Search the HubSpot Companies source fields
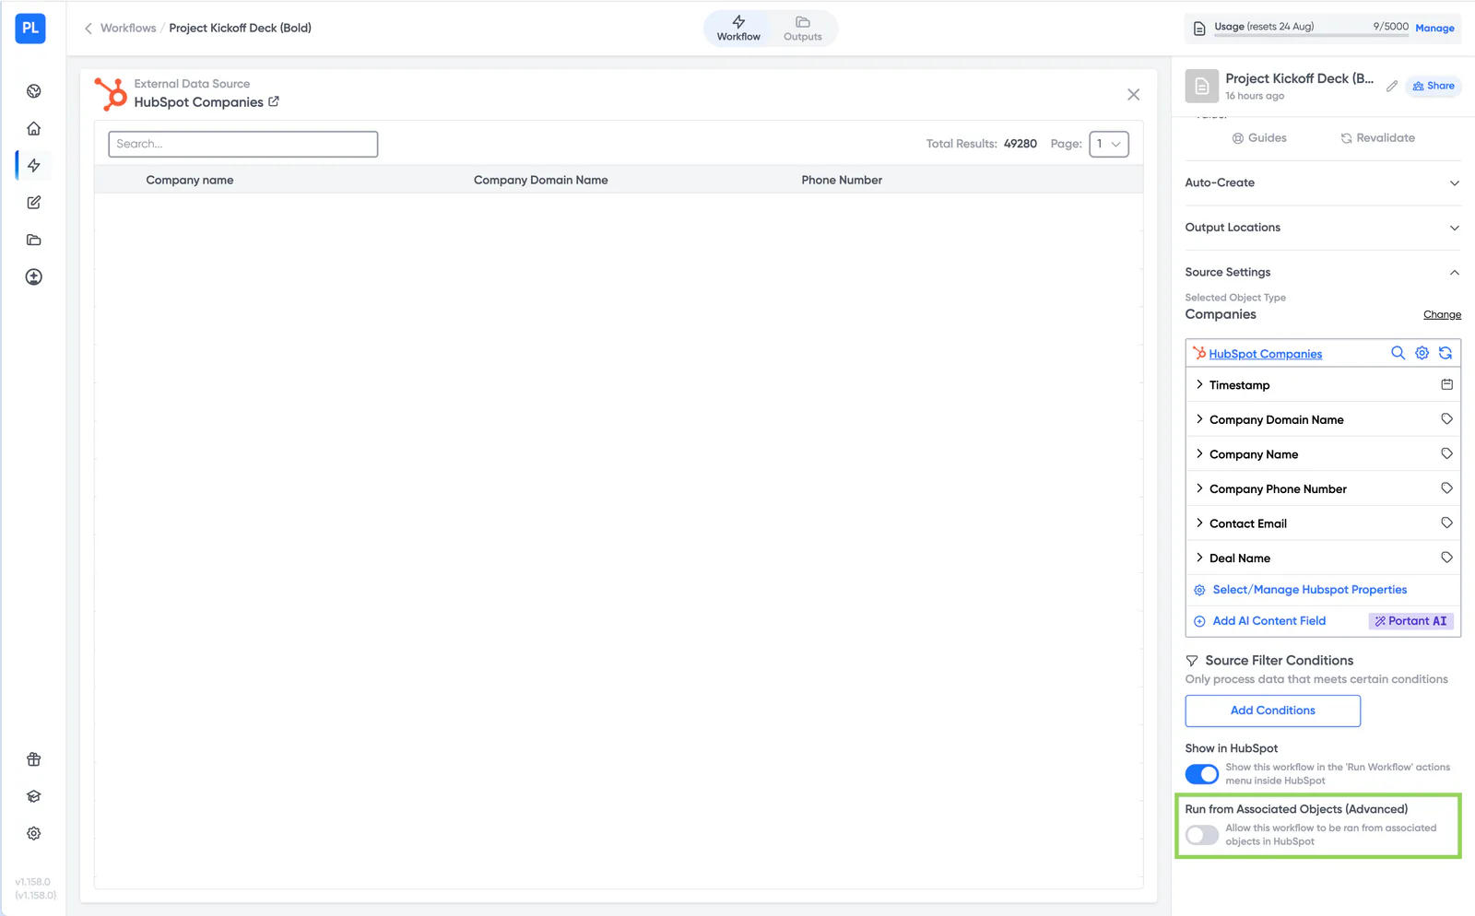 [x=1398, y=353]
